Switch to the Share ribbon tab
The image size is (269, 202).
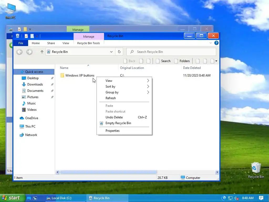point(51,43)
